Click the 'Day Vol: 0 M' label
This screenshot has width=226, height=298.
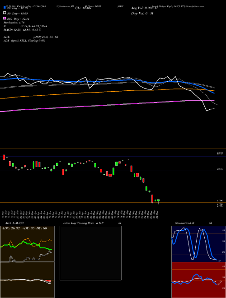tap(142, 13)
